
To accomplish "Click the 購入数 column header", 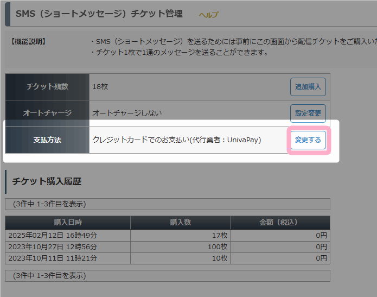I will tap(180, 223).
